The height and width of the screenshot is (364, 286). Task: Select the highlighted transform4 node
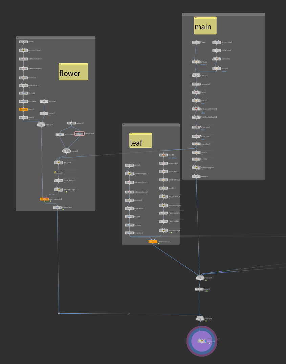(79, 134)
